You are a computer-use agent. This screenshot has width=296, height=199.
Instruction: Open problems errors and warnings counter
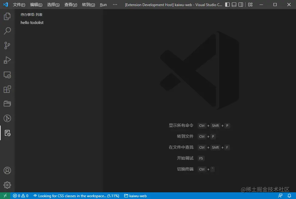(x=21, y=196)
